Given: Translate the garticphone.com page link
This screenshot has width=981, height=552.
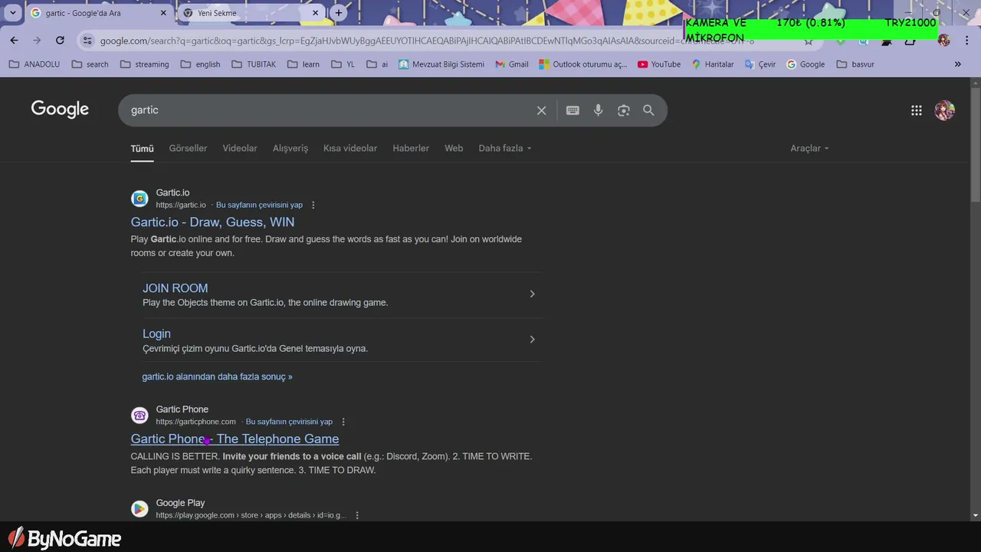Looking at the screenshot, I should tap(289, 422).
